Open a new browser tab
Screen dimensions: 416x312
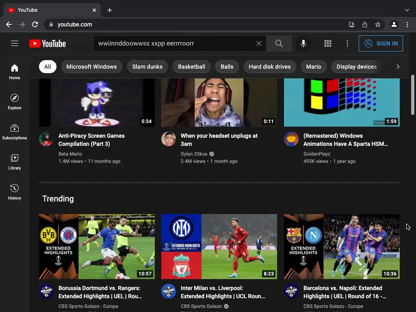(110, 10)
